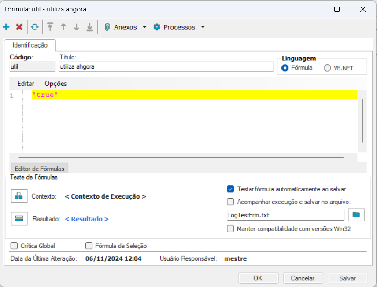Click the LogTestFrm.txt file field
This screenshot has width=377, height=287.
click(x=286, y=215)
